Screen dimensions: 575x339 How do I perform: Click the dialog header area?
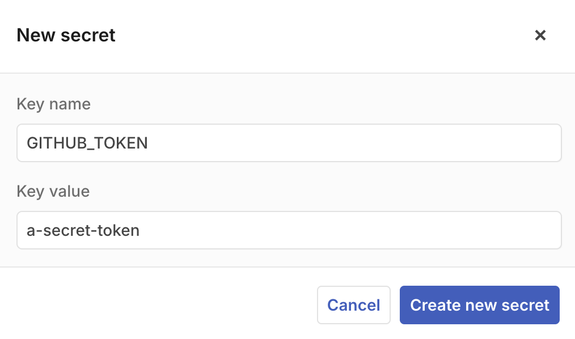coord(284,35)
